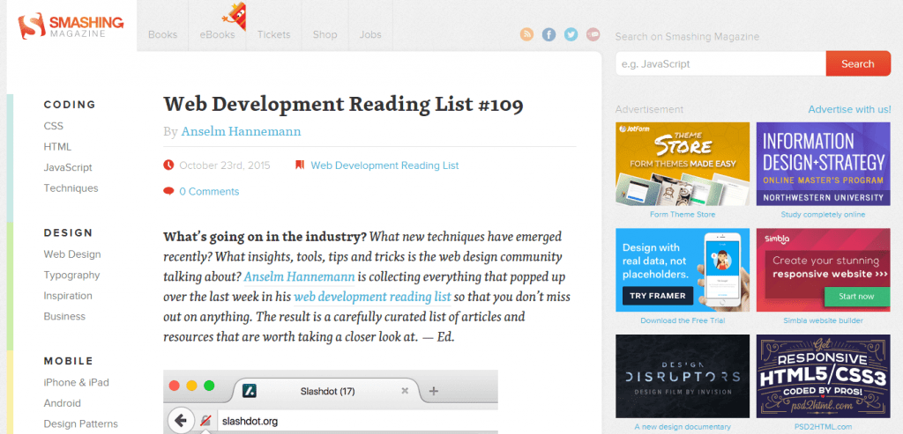Open the Advertise with us! link
This screenshot has width=903, height=434.
pyautogui.click(x=849, y=109)
